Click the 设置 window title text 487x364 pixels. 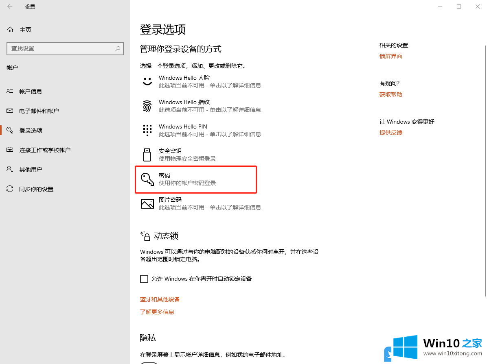click(x=30, y=7)
